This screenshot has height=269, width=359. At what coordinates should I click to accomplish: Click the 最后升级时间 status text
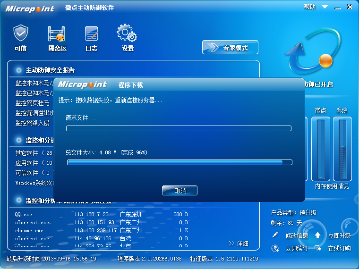pos(51,259)
